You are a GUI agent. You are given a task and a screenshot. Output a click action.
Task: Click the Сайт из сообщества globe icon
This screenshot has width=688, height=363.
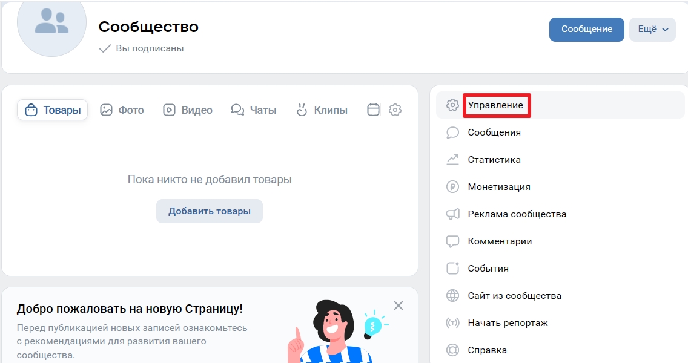(x=452, y=295)
